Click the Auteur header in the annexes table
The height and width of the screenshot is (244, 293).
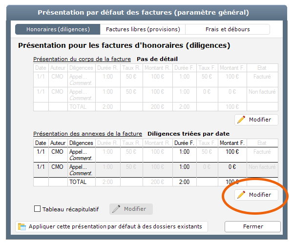pos(58,143)
